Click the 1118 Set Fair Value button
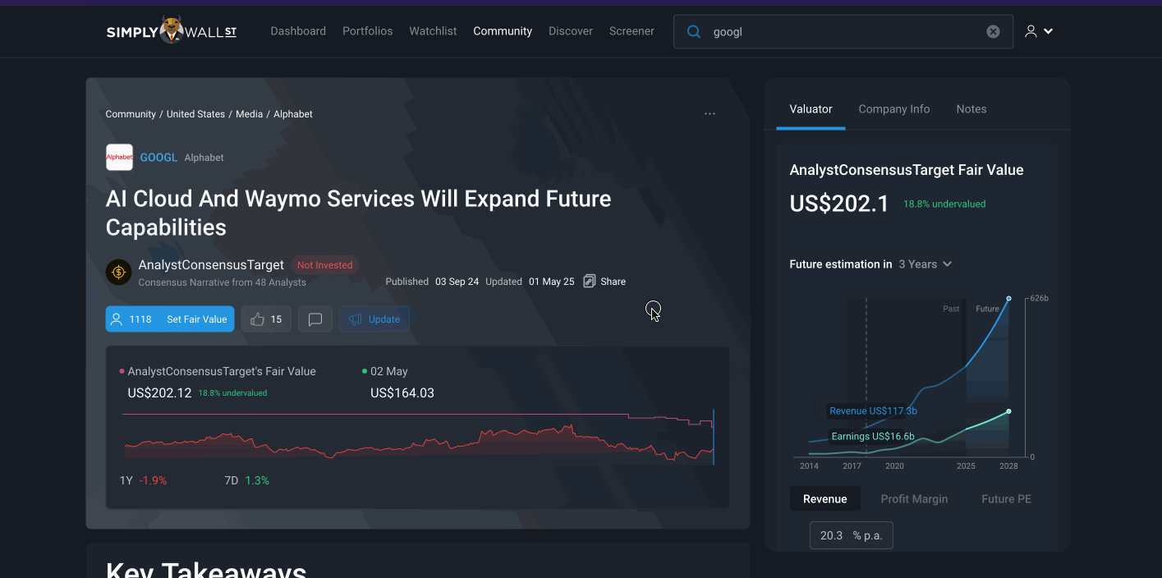 tap(170, 319)
